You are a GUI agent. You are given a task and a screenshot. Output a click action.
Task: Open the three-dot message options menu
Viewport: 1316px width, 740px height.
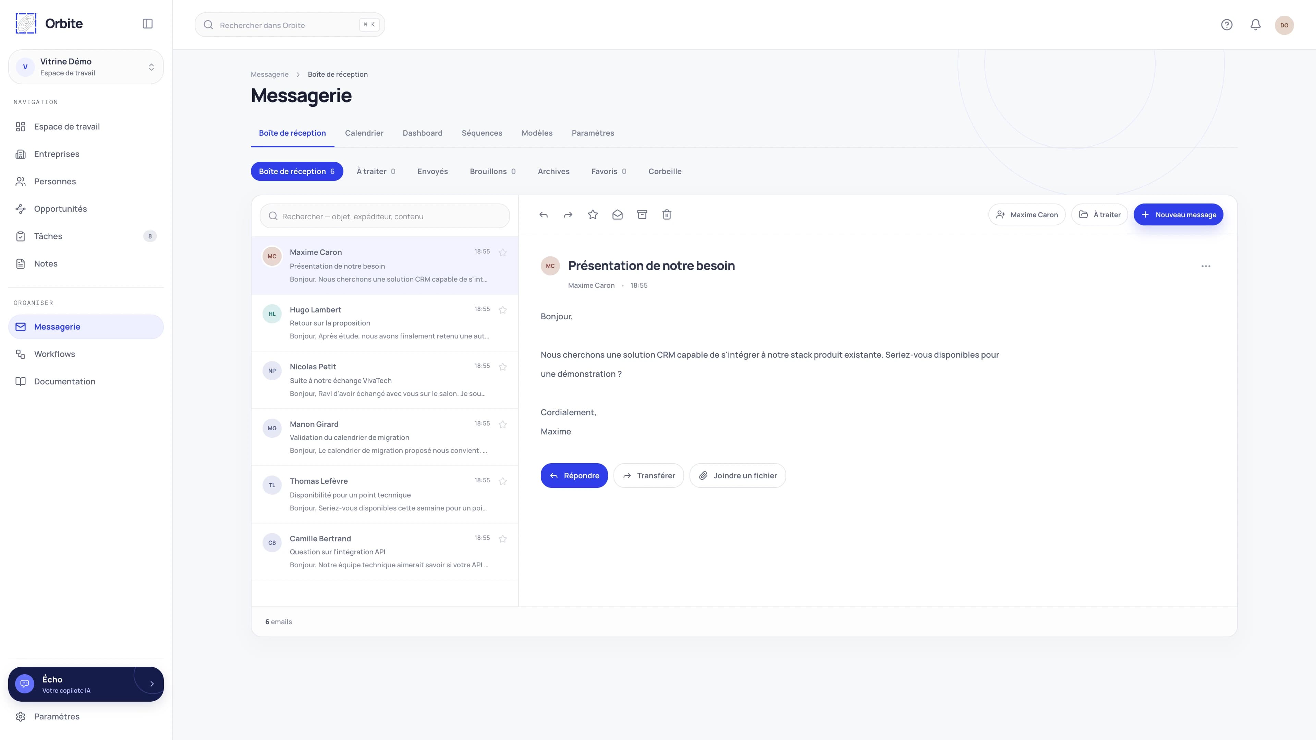click(x=1206, y=266)
